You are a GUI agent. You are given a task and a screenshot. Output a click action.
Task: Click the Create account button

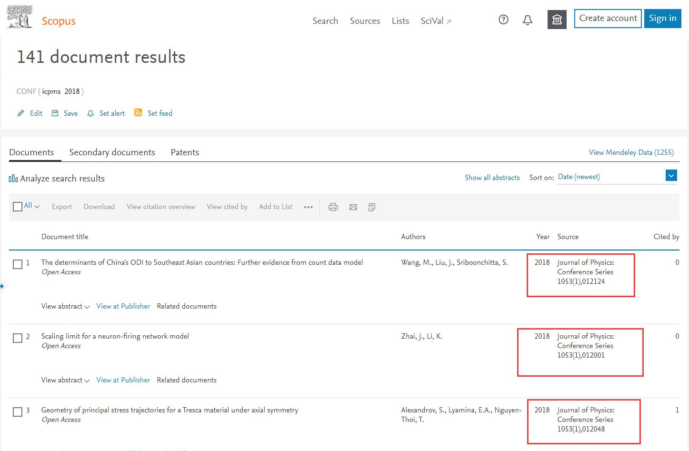608,19
